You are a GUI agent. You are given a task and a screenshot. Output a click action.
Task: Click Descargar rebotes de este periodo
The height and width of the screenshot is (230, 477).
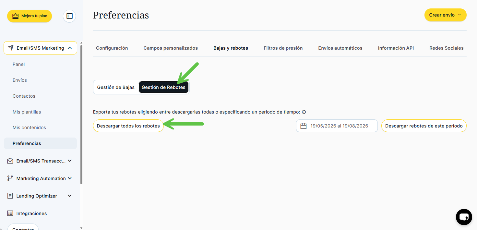coord(424,126)
